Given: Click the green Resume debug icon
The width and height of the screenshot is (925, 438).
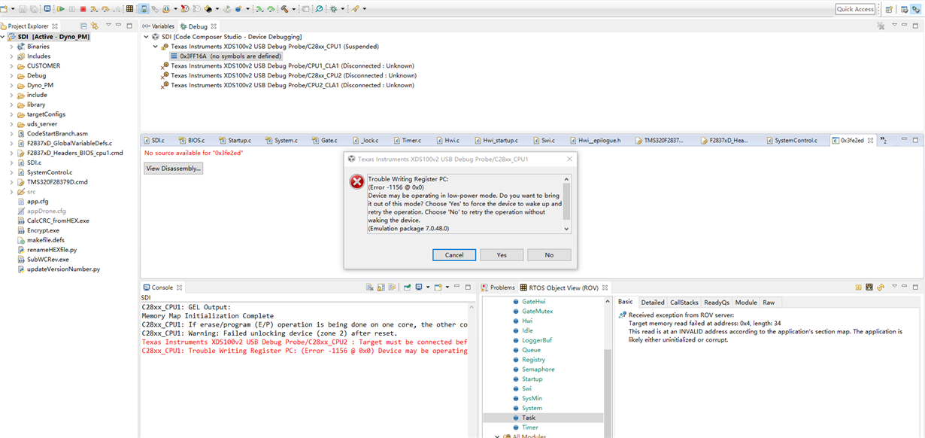Looking at the screenshot, I should pos(61,9).
